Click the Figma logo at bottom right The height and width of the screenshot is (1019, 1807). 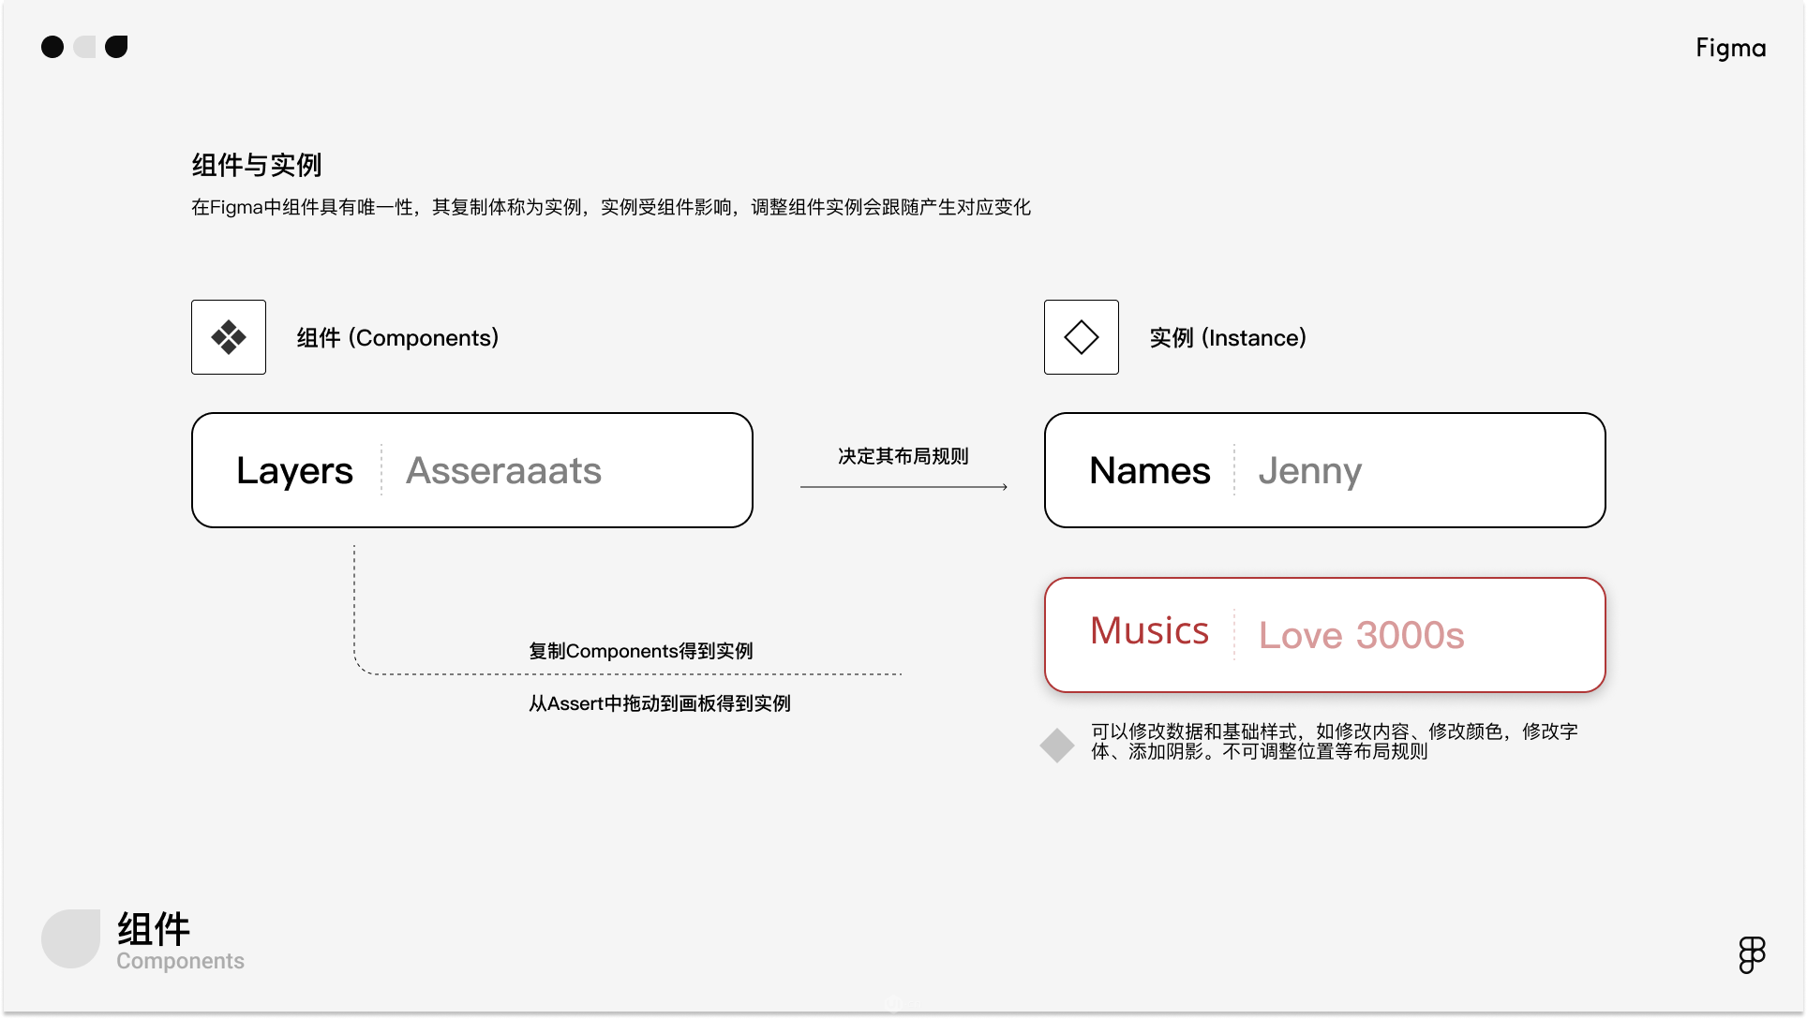point(1752,954)
